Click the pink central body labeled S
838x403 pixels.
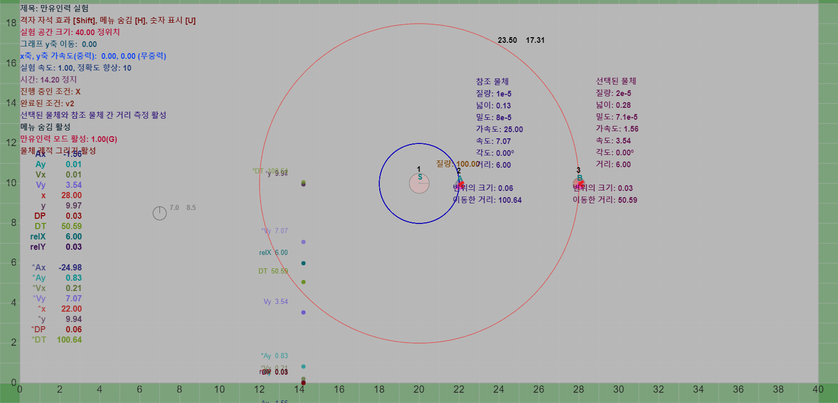(x=419, y=183)
